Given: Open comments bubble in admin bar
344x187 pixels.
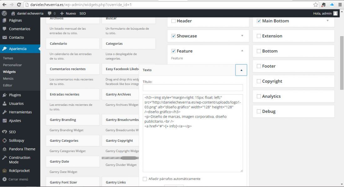Looking at the screenshot, I should click(x=50, y=13).
